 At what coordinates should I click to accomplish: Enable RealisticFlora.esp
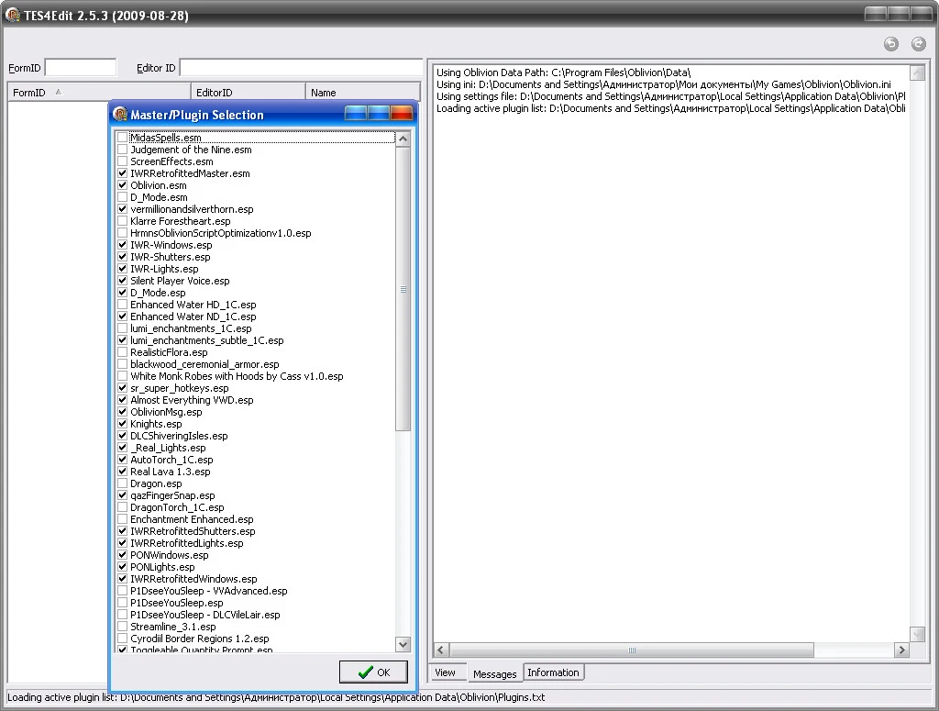[x=121, y=352]
